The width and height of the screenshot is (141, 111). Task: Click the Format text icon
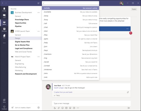55,108
